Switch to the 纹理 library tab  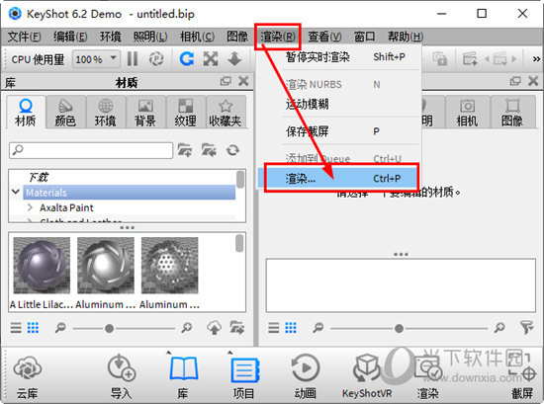pyautogui.click(x=186, y=113)
